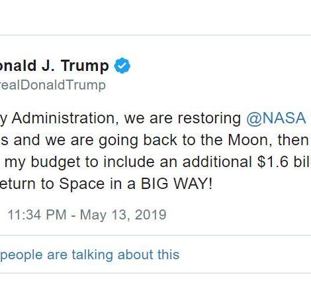This screenshot has width=311, height=301.
Task: Click the word 'Space' in the last line
Action: tap(82, 184)
